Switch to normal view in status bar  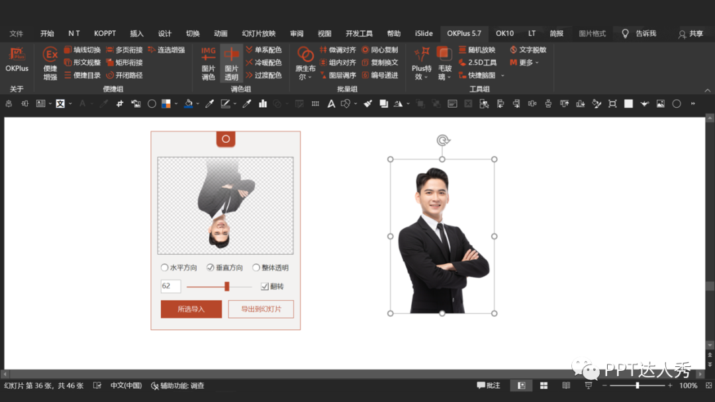tap(521, 385)
